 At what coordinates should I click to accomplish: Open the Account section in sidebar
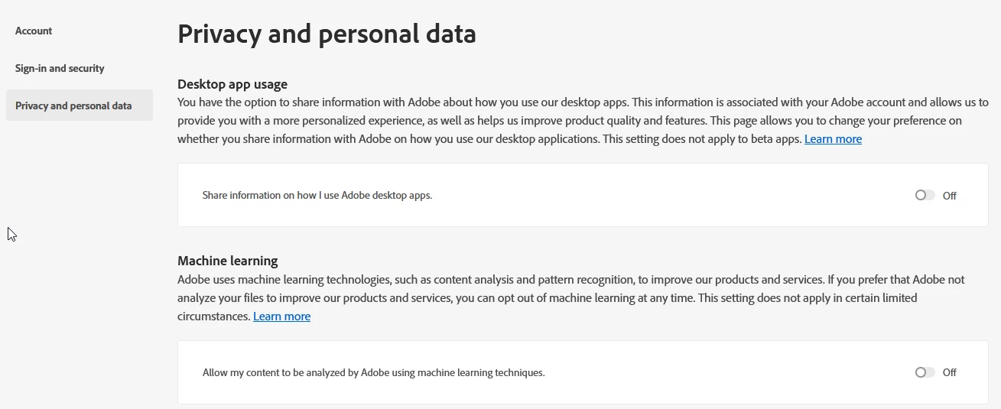click(x=34, y=31)
